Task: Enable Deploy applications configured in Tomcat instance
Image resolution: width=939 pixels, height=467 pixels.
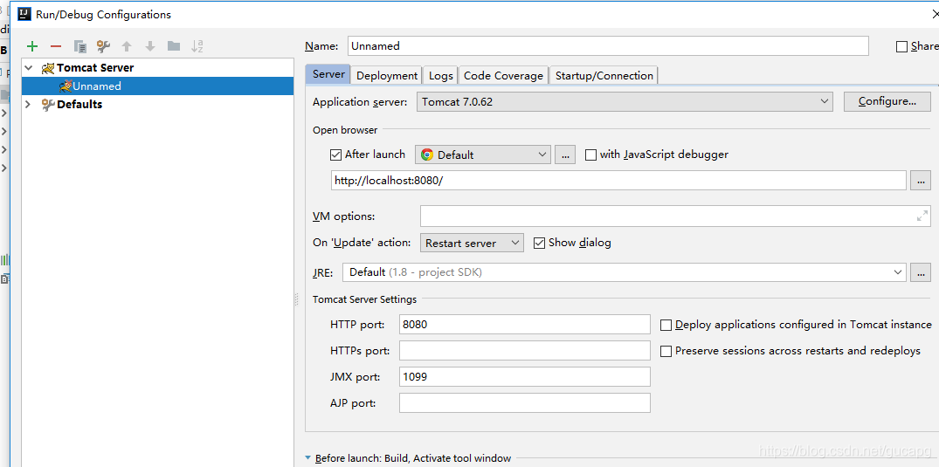Action: [666, 325]
